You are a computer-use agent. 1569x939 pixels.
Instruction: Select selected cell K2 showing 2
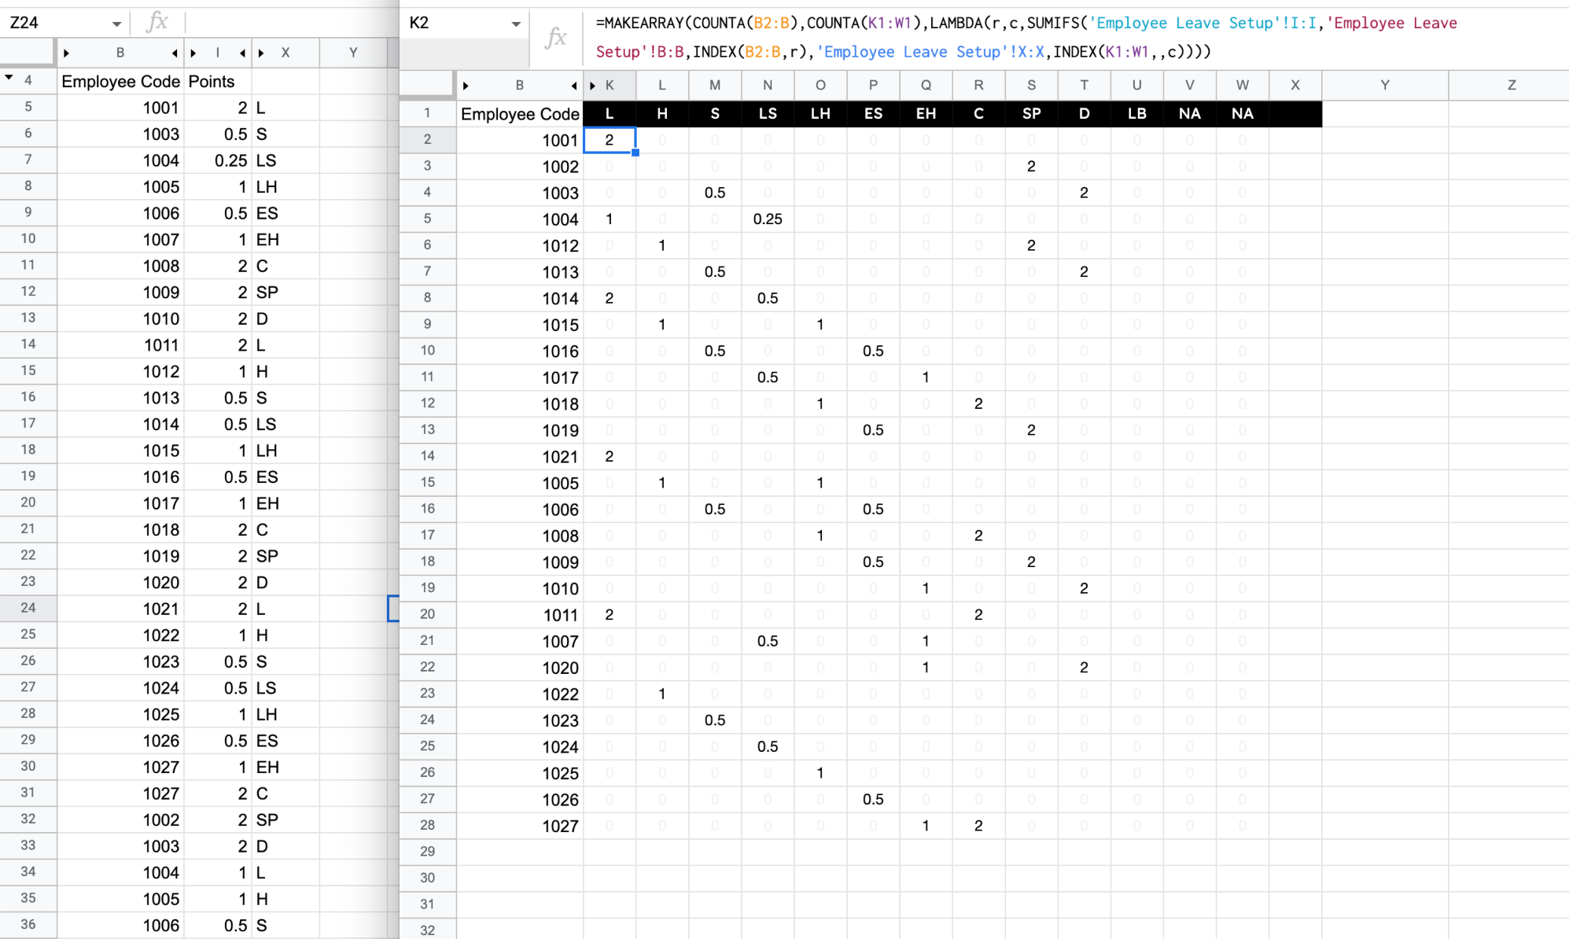point(610,140)
